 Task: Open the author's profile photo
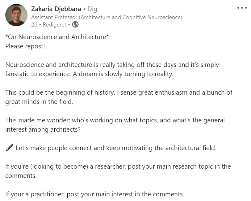(16, 15)
